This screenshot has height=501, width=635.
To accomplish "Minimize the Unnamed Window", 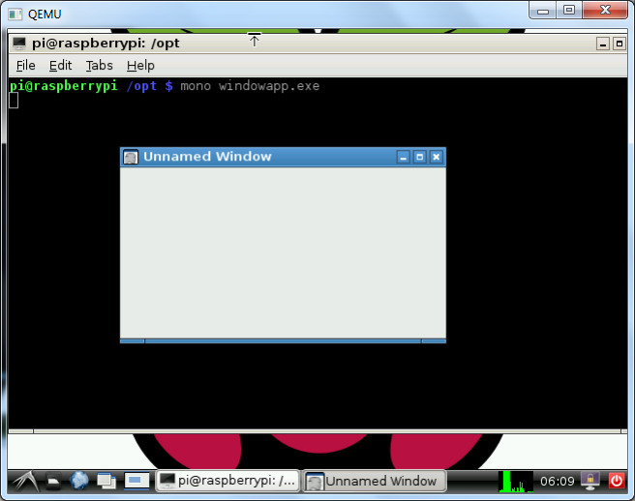I will 403,157.
